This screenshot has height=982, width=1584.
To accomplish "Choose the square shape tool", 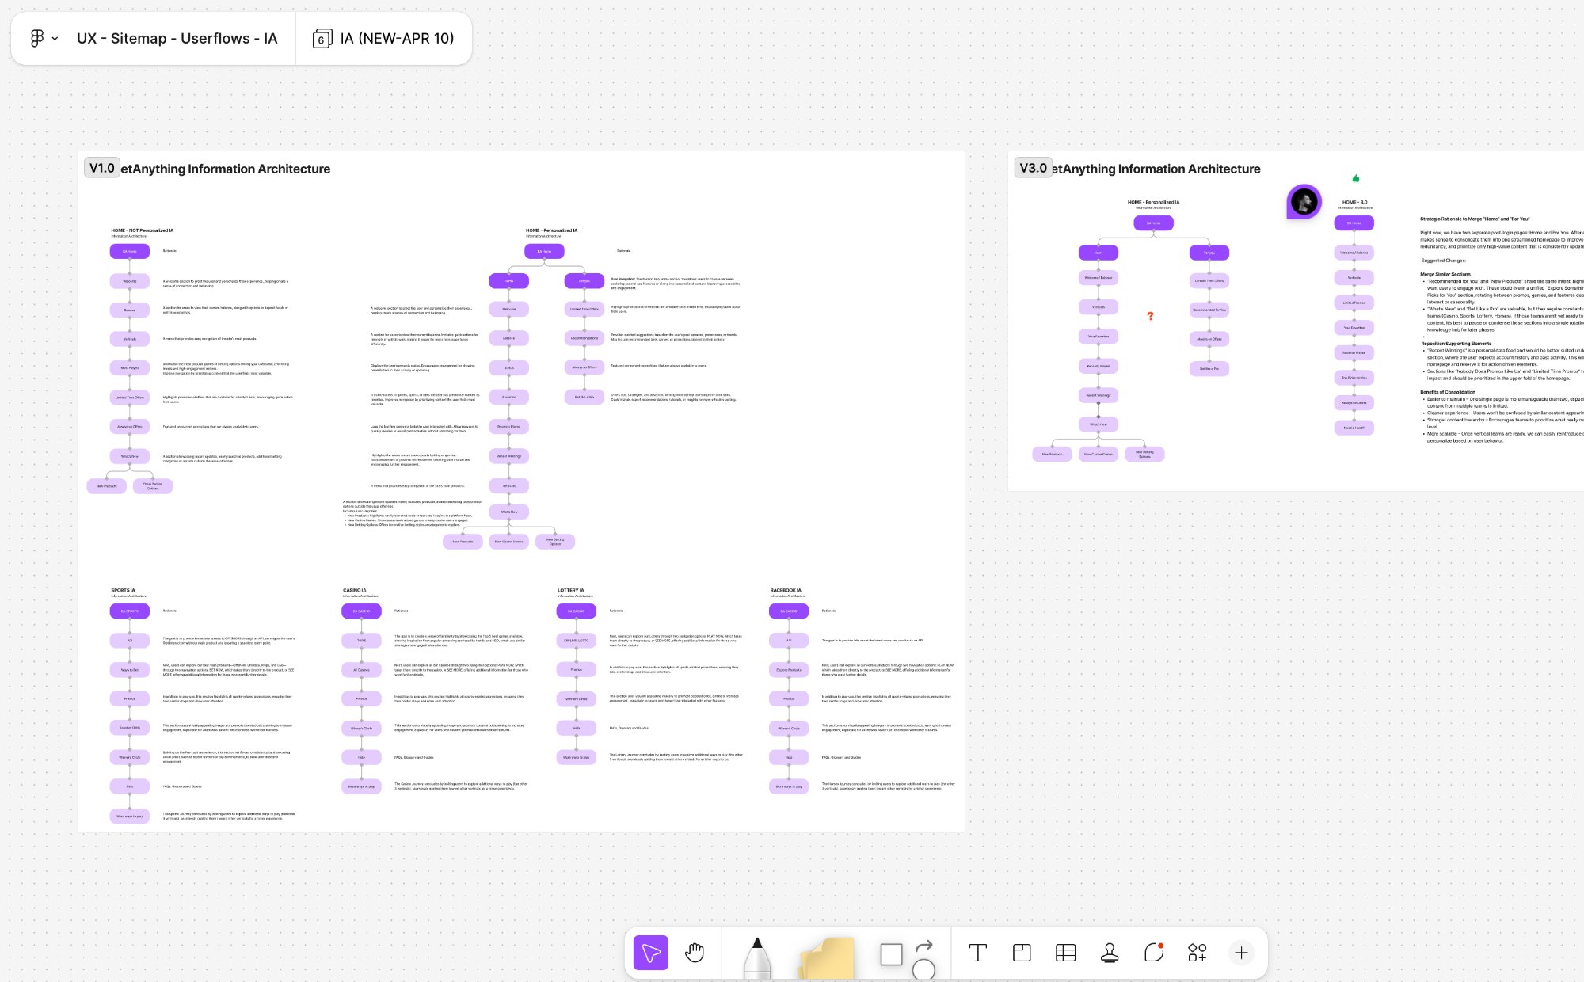I will click(x=891, y=954).
